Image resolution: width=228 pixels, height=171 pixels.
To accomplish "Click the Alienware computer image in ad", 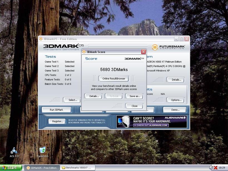I will (x=124, y=122).
